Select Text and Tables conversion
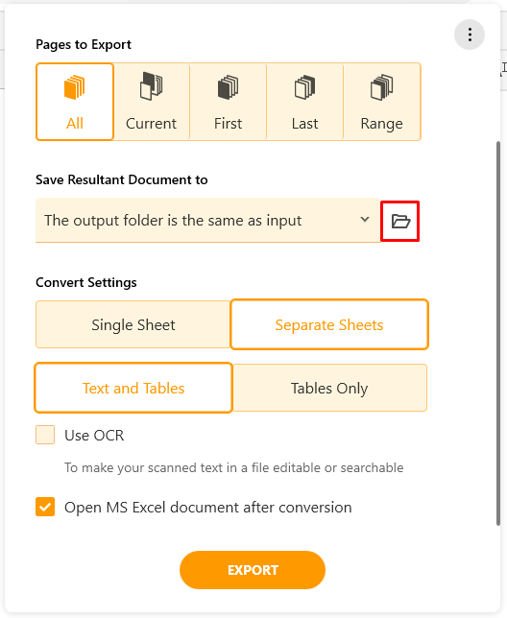This screenshot has height=618, width=507. coord(133,388)
